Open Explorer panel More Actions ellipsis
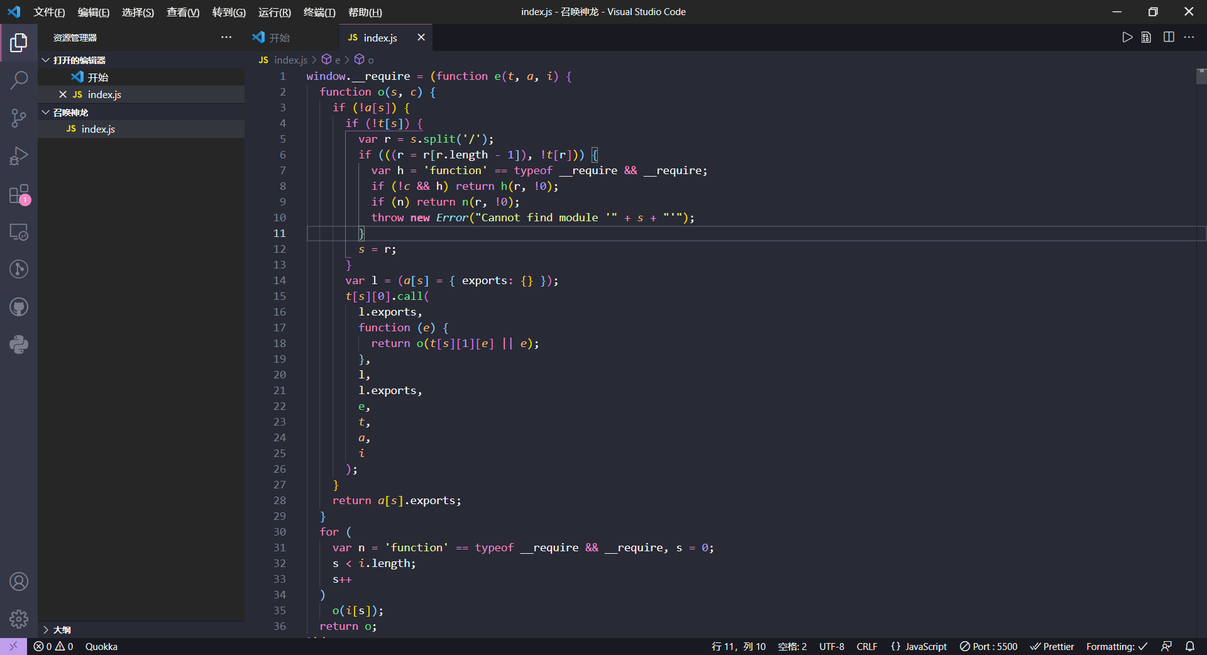The width and height of the screenshot is (1207, 655). tap(226, 38)
